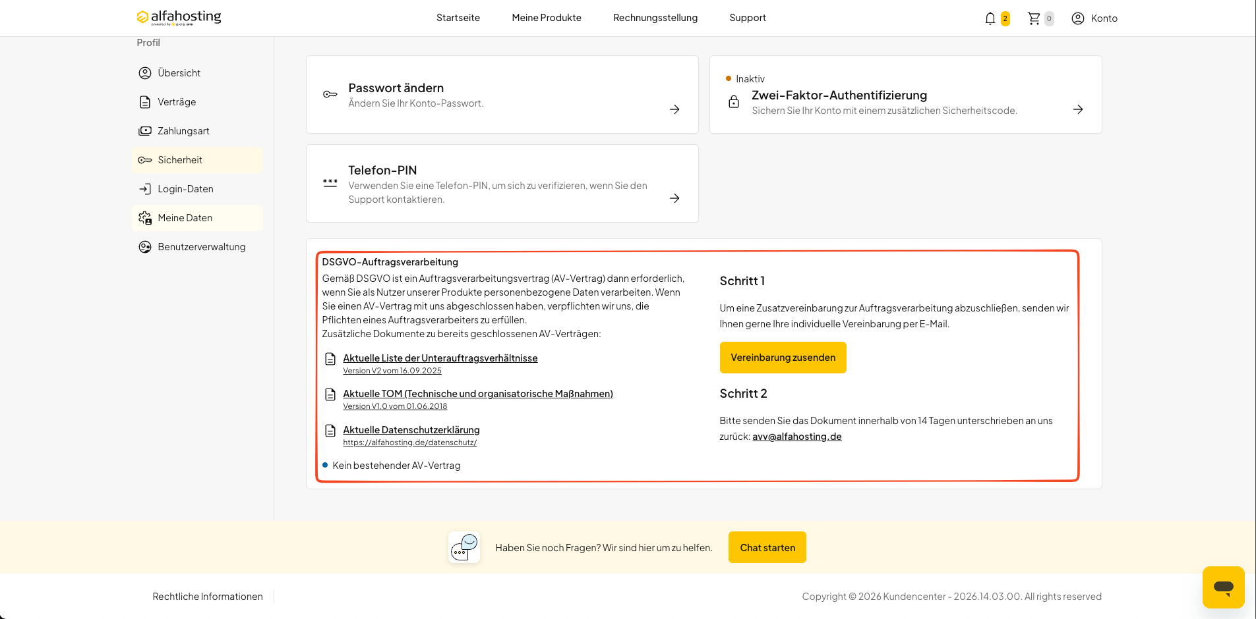Viewport: 1256px width, 619px height.
Task: Click Version V1.0 vom 01.06.2018 text
Action: pyautogui.click(x=395, y=406)
